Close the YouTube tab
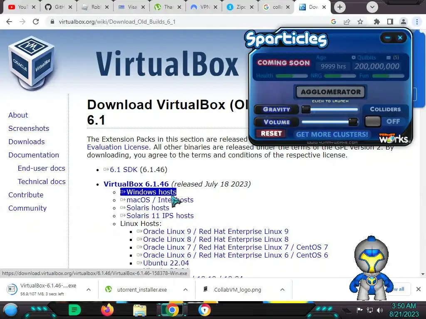Screen dimensions: 426x319 (x=34, y=7)
